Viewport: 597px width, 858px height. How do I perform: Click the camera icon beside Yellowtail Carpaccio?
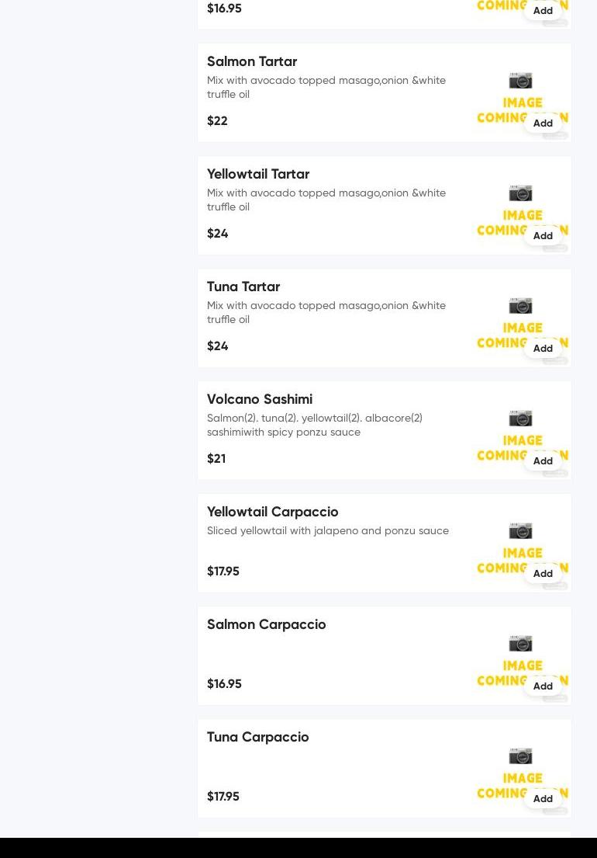pyautogui.click(x=520, y=531)
